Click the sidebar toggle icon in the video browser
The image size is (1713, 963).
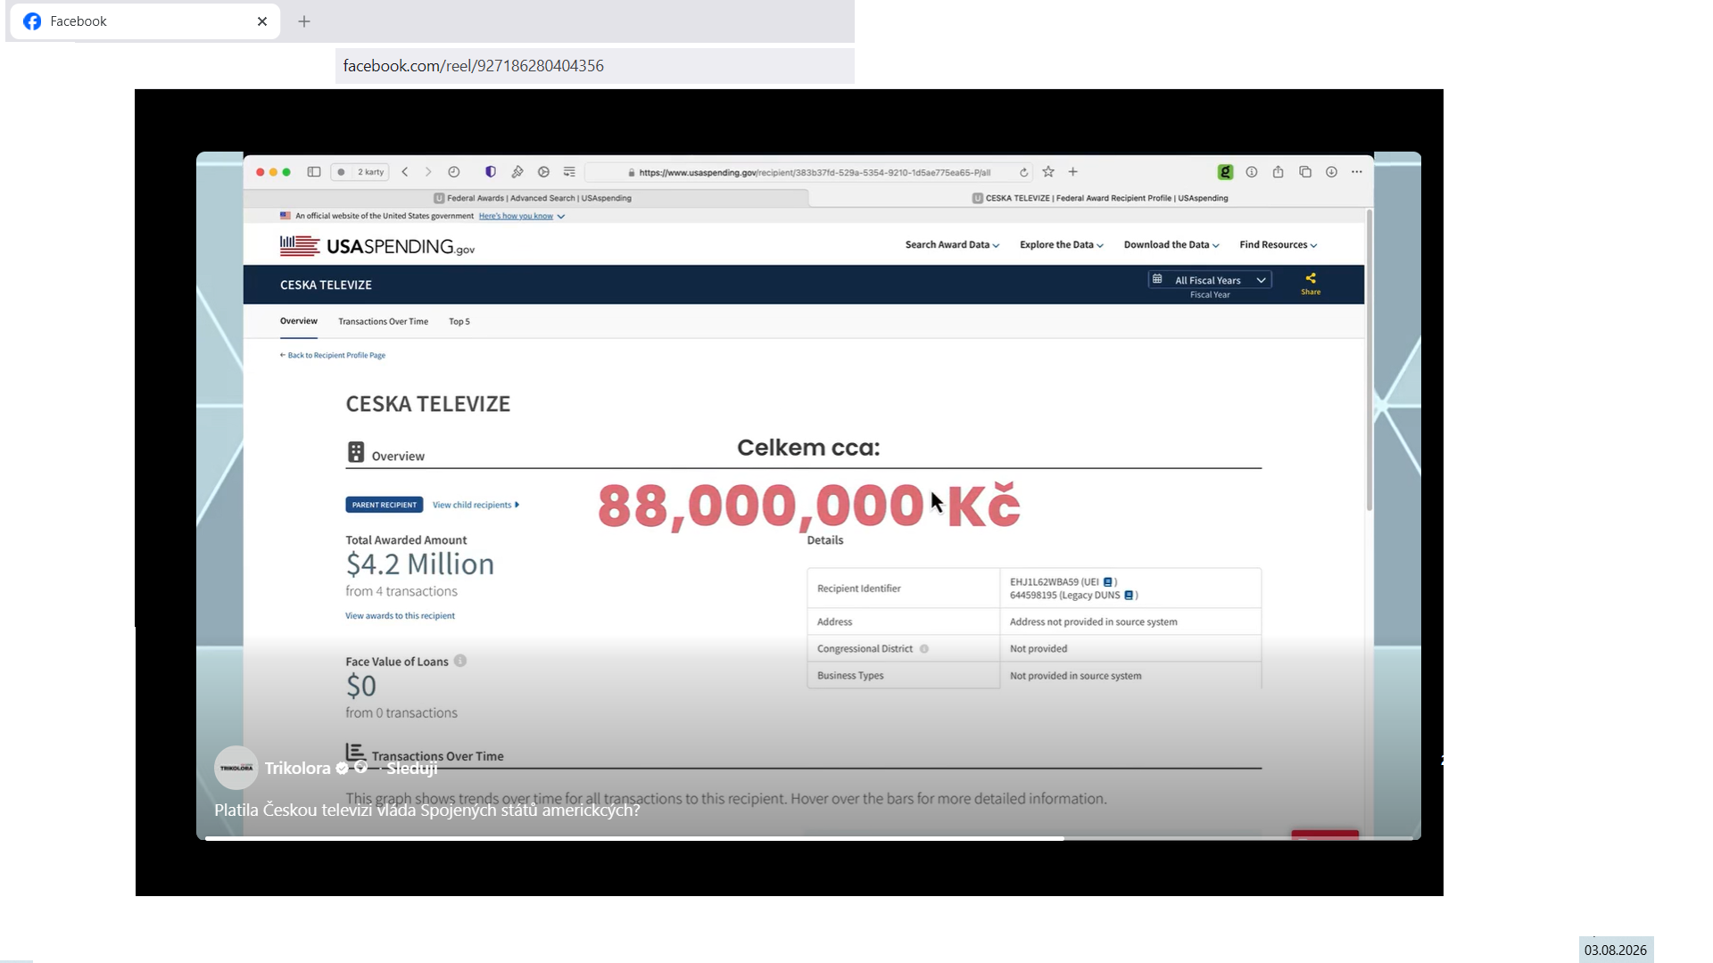click(314, 172)
